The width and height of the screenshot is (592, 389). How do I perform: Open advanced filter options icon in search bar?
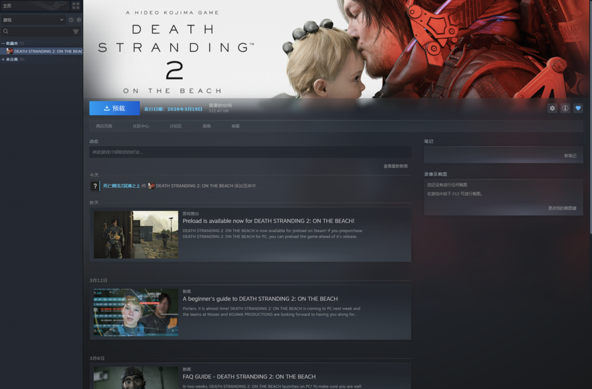click(76, 32)
